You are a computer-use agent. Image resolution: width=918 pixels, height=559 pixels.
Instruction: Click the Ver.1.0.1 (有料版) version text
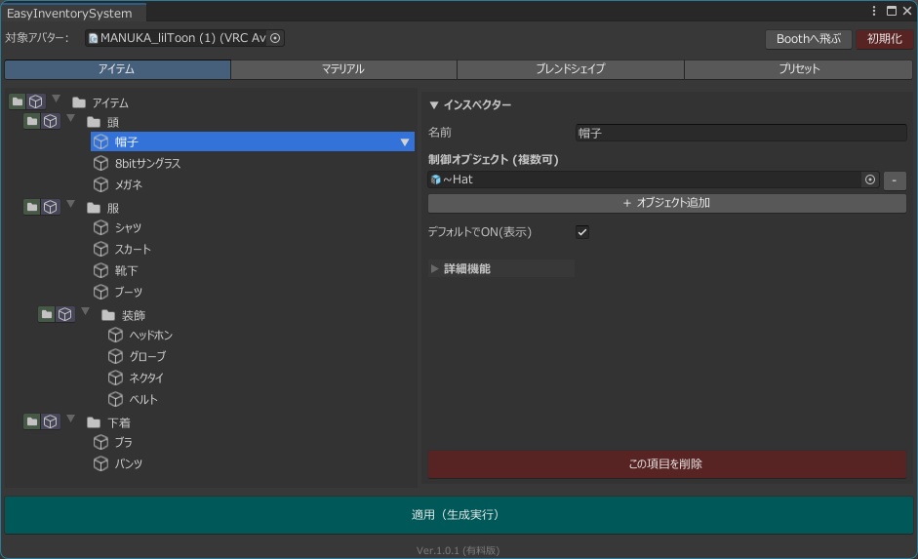[458, 550]
